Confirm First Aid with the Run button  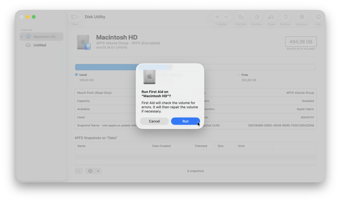(185, 121)
